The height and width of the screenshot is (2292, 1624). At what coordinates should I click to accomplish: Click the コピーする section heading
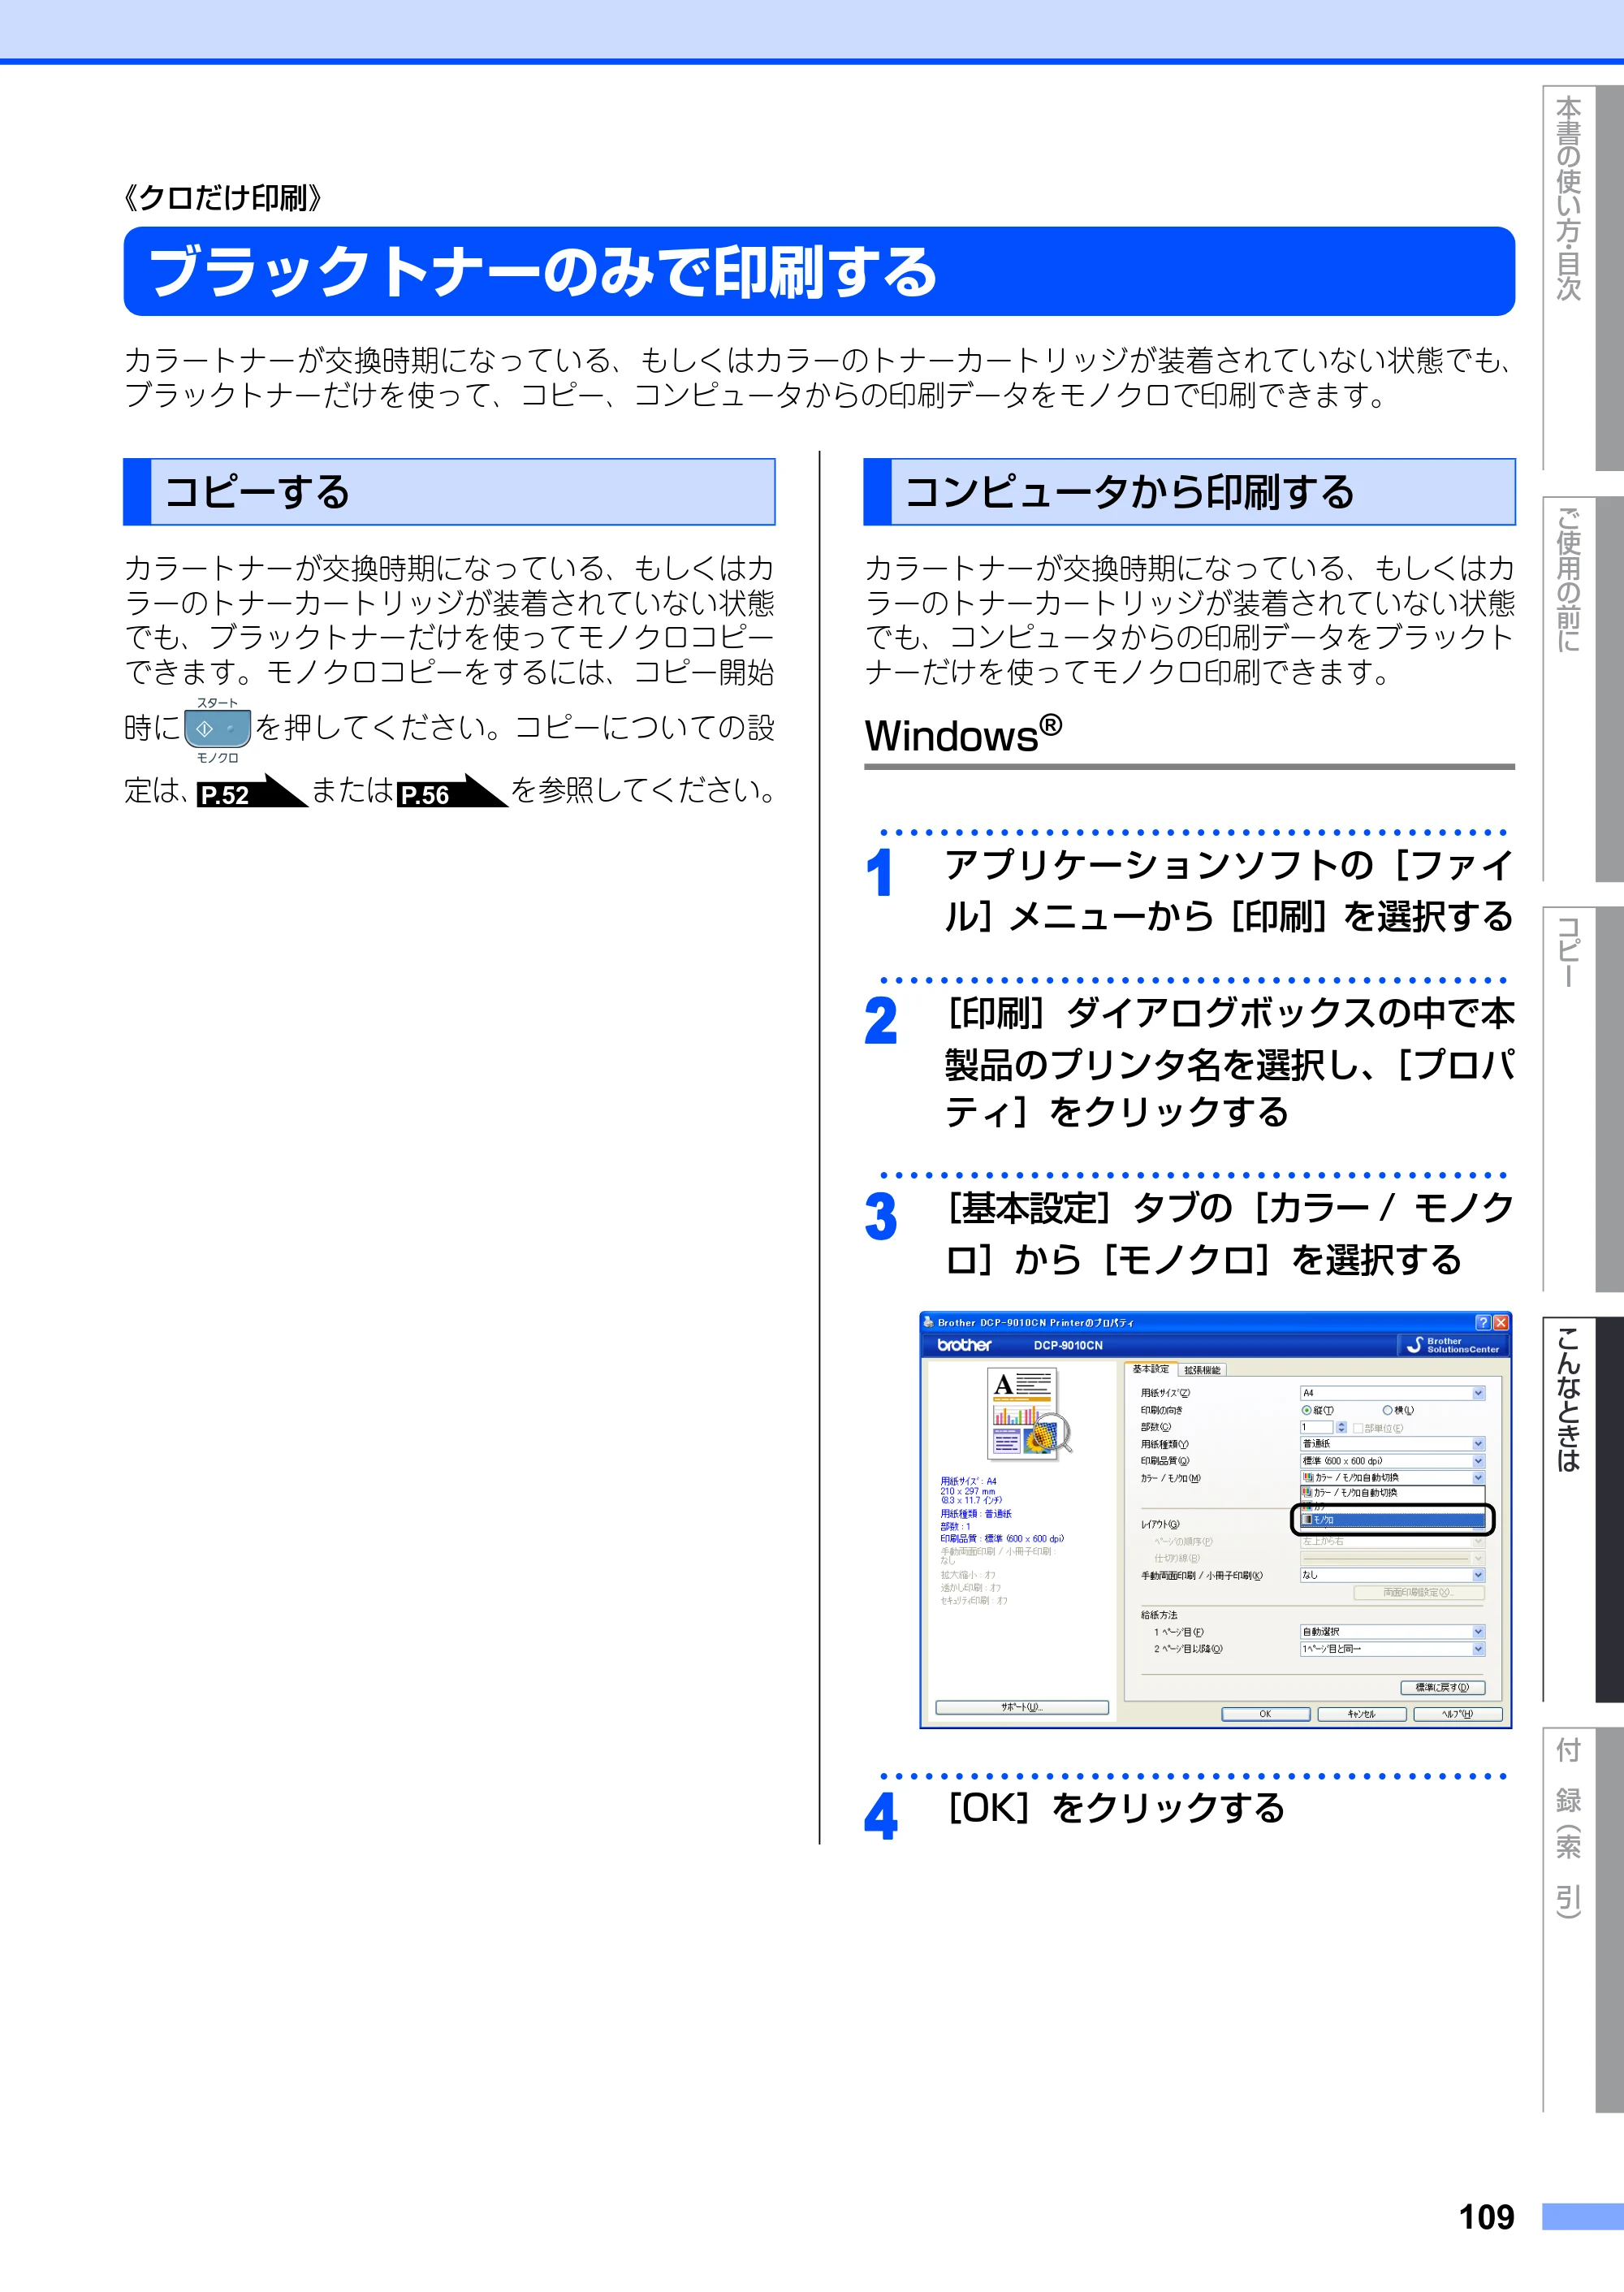449,492
